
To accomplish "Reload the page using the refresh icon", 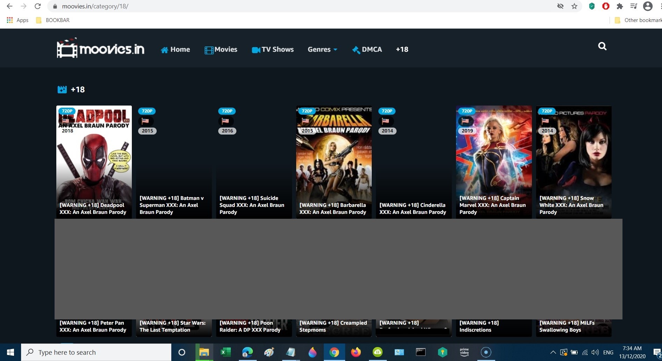I will (38, 6).
